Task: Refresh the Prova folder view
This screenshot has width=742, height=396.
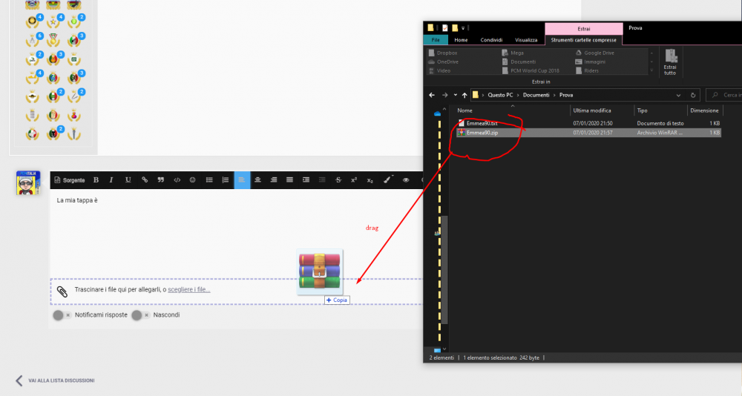Action: (x=693, y=95)
